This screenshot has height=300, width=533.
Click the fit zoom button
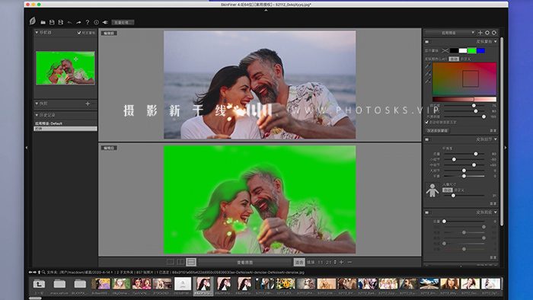(299, 262)
